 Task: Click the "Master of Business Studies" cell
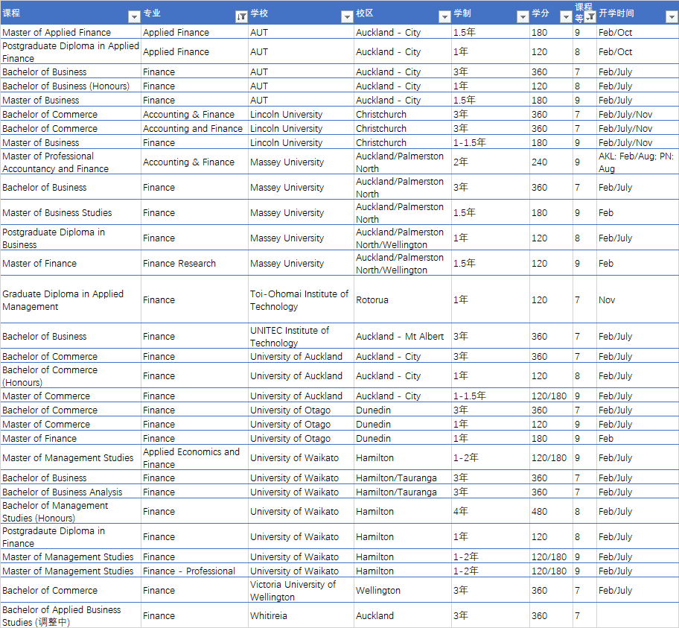coord(71,212)
